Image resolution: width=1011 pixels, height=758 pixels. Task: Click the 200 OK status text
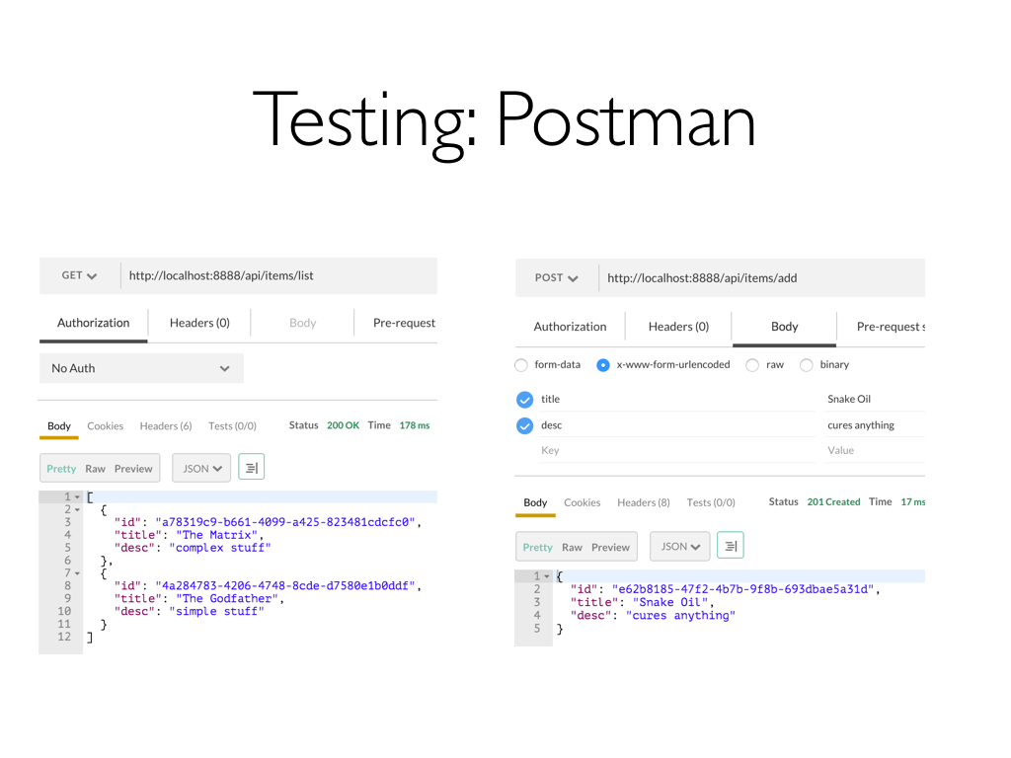pyautogui.click(x=343, y=425)
